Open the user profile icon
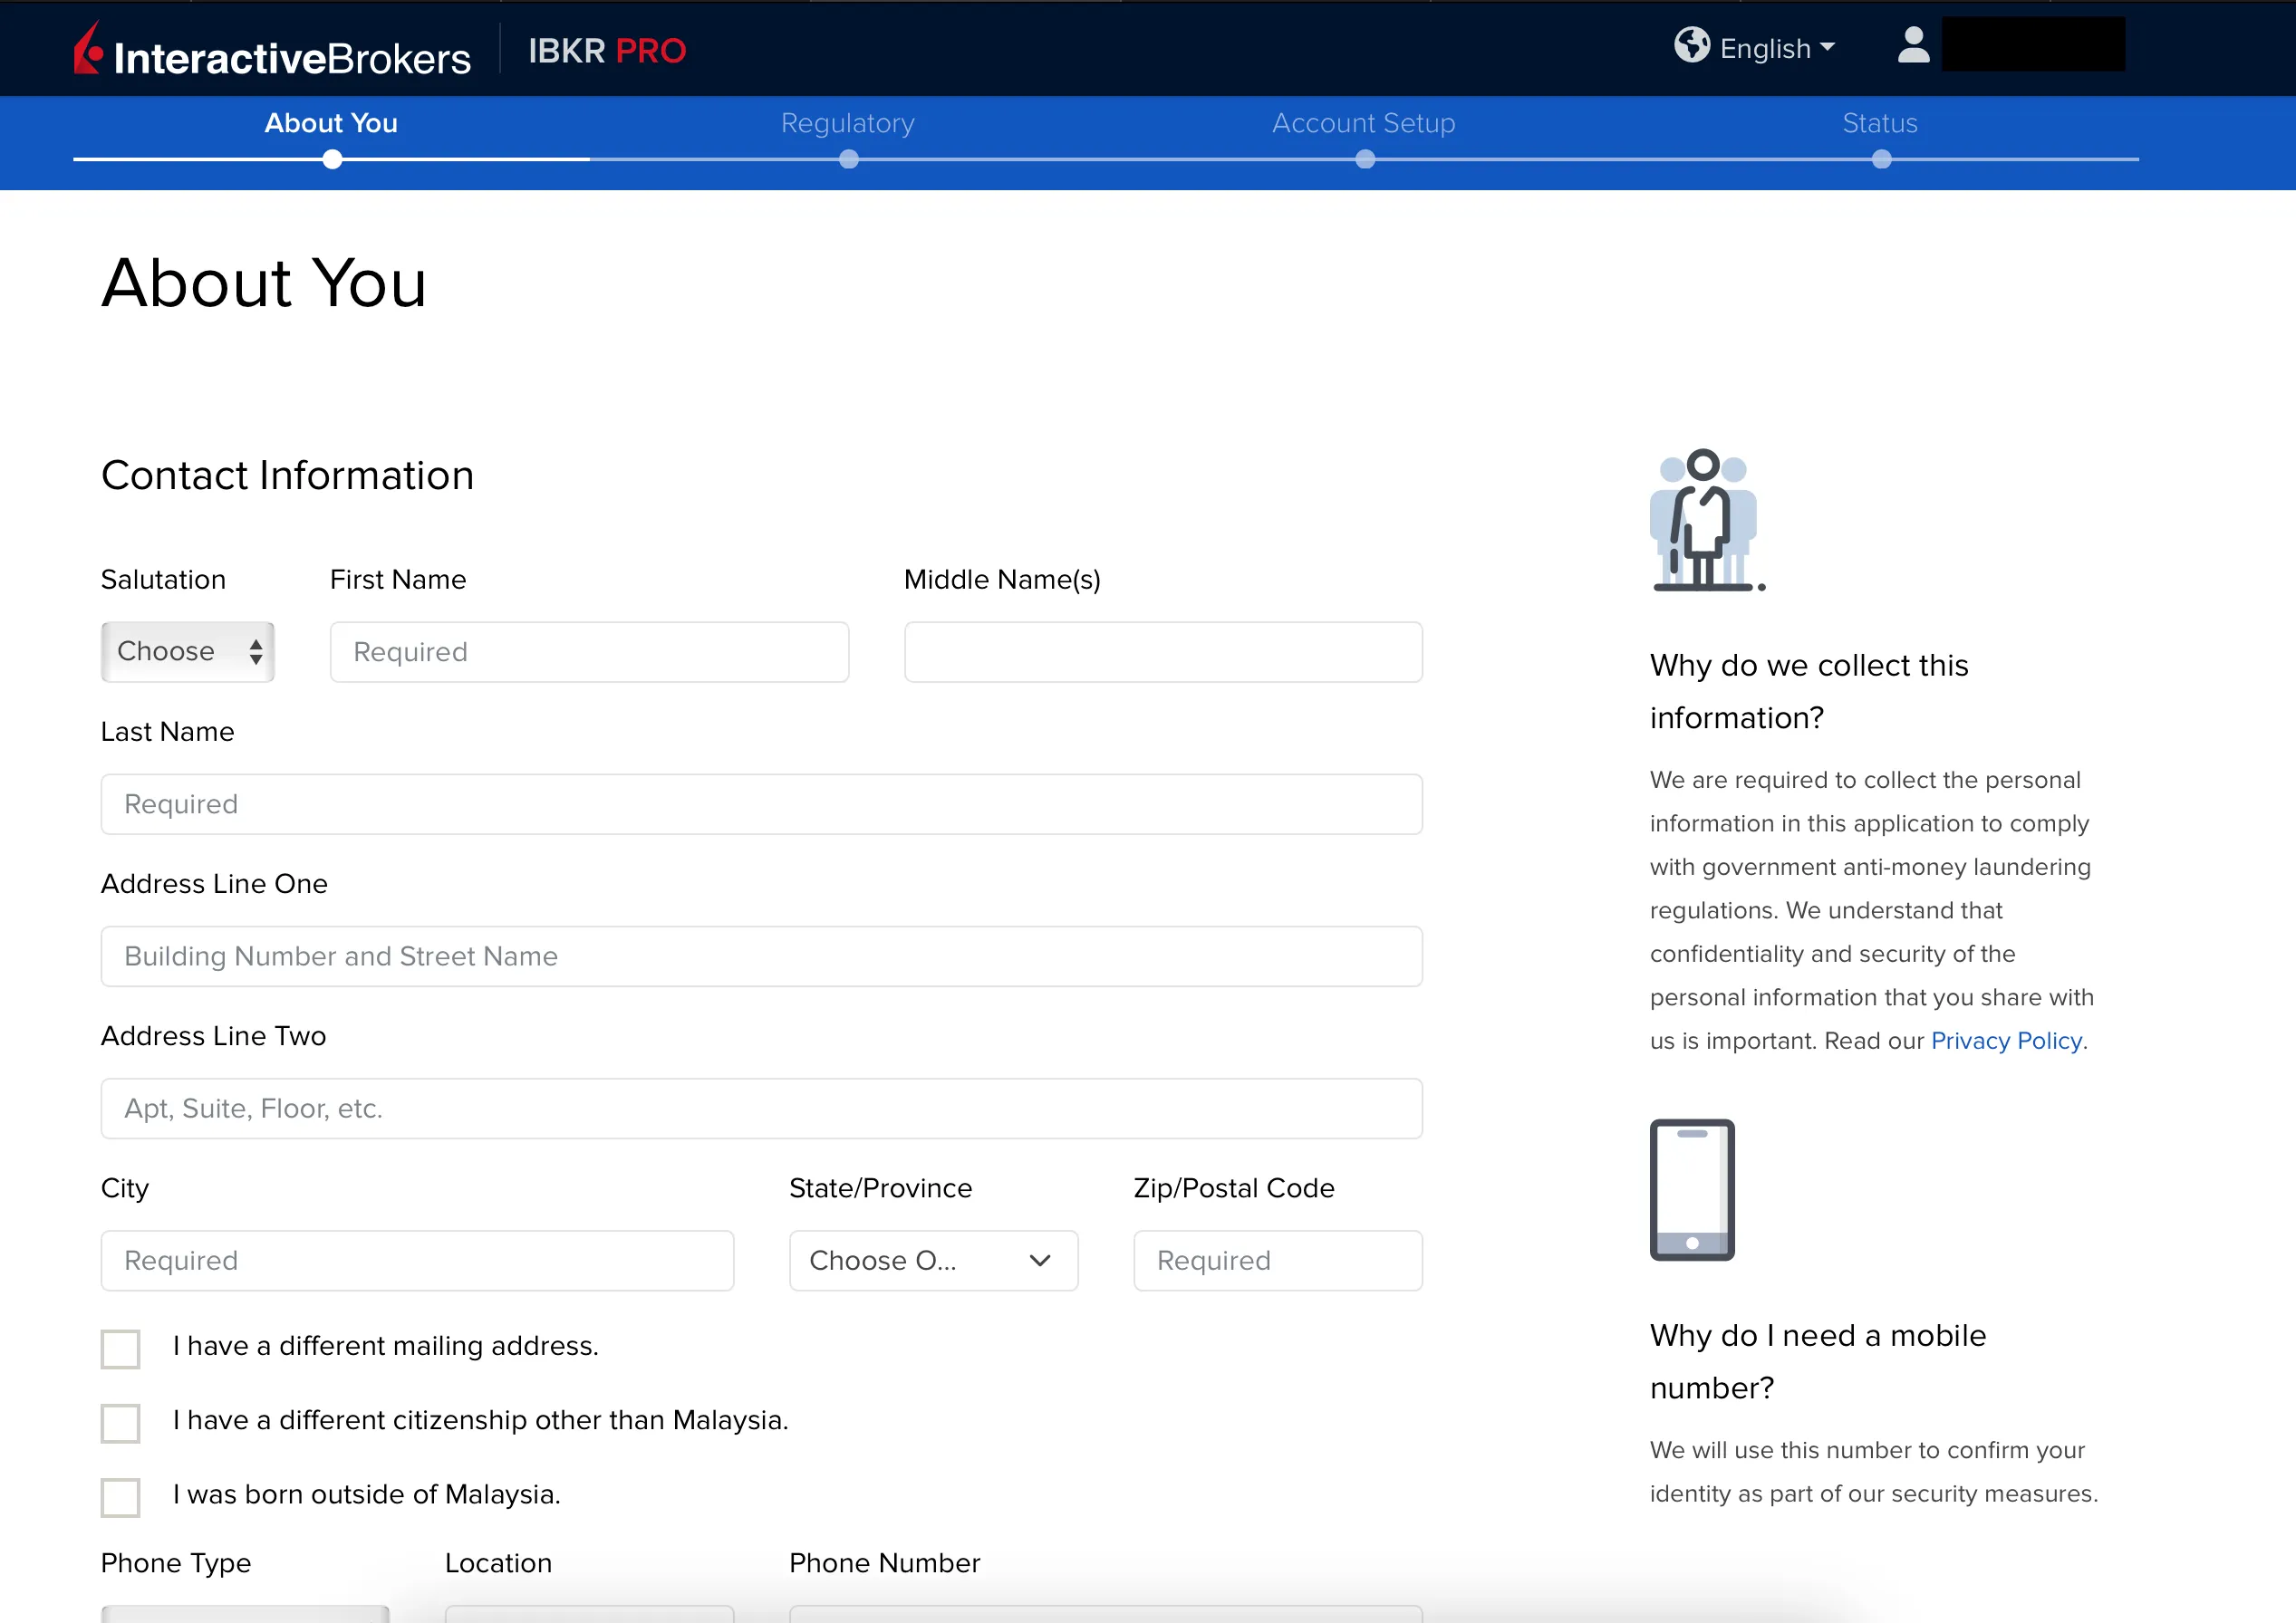This screenshot has width=2296, height=1623. coord(1913,46)
